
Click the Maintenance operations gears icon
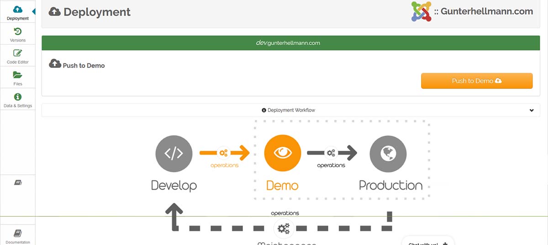click(284, 228)
